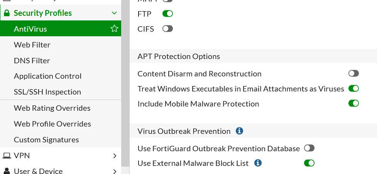The width and height of the screenshot is (377, 174).
Task: Expand the VPN menu arrow
Action: point(115,156)
